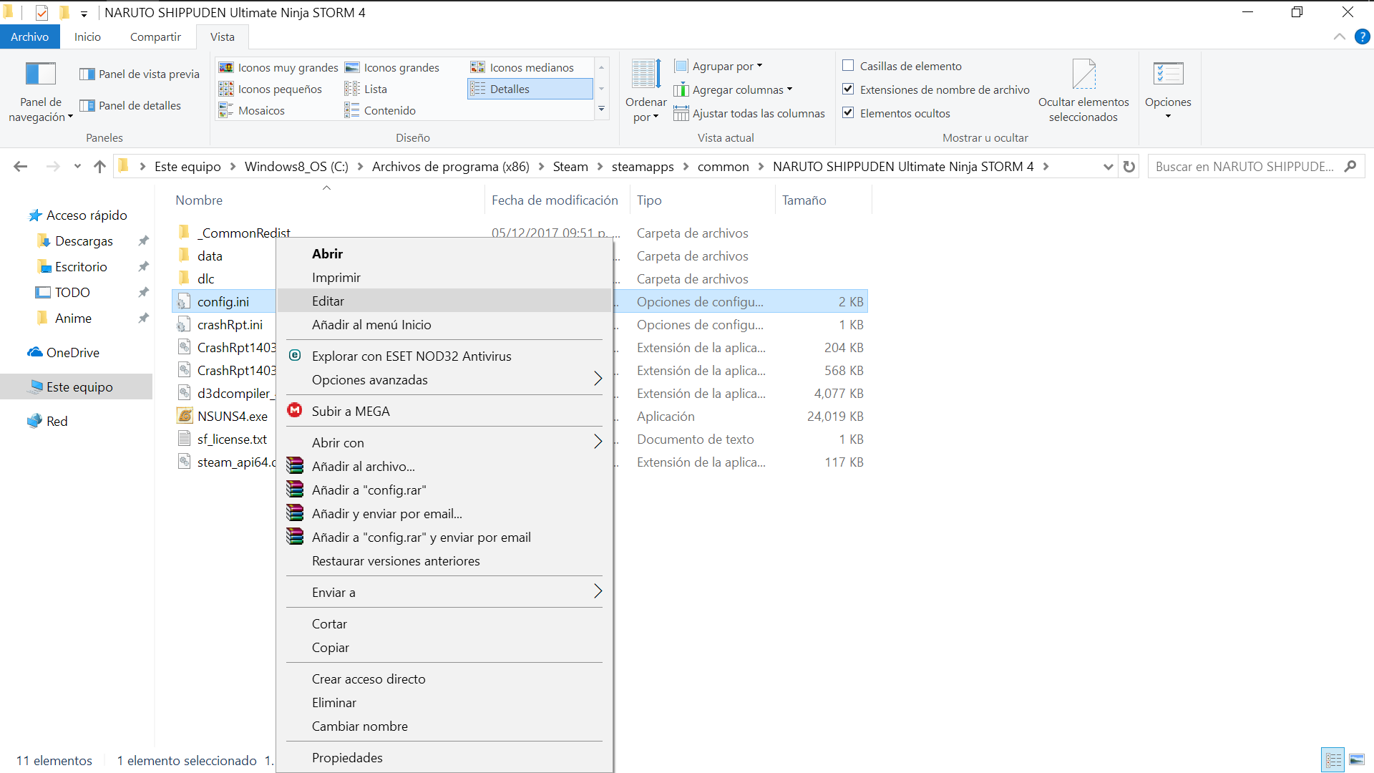Viewport: 1374px width, 773px height.
Task: Open recent locations dropdown arrow
Action: tap(77, 167)
